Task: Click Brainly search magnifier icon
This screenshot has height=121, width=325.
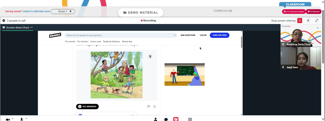Action: click(175, 35)
